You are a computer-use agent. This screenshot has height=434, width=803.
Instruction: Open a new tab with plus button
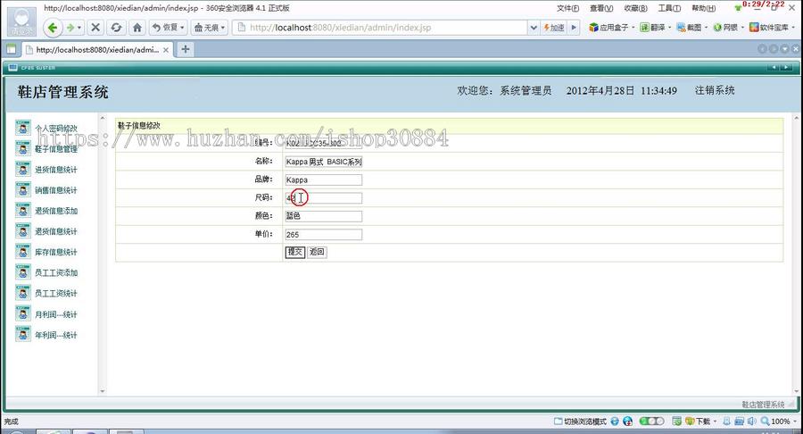pos(186,49)
